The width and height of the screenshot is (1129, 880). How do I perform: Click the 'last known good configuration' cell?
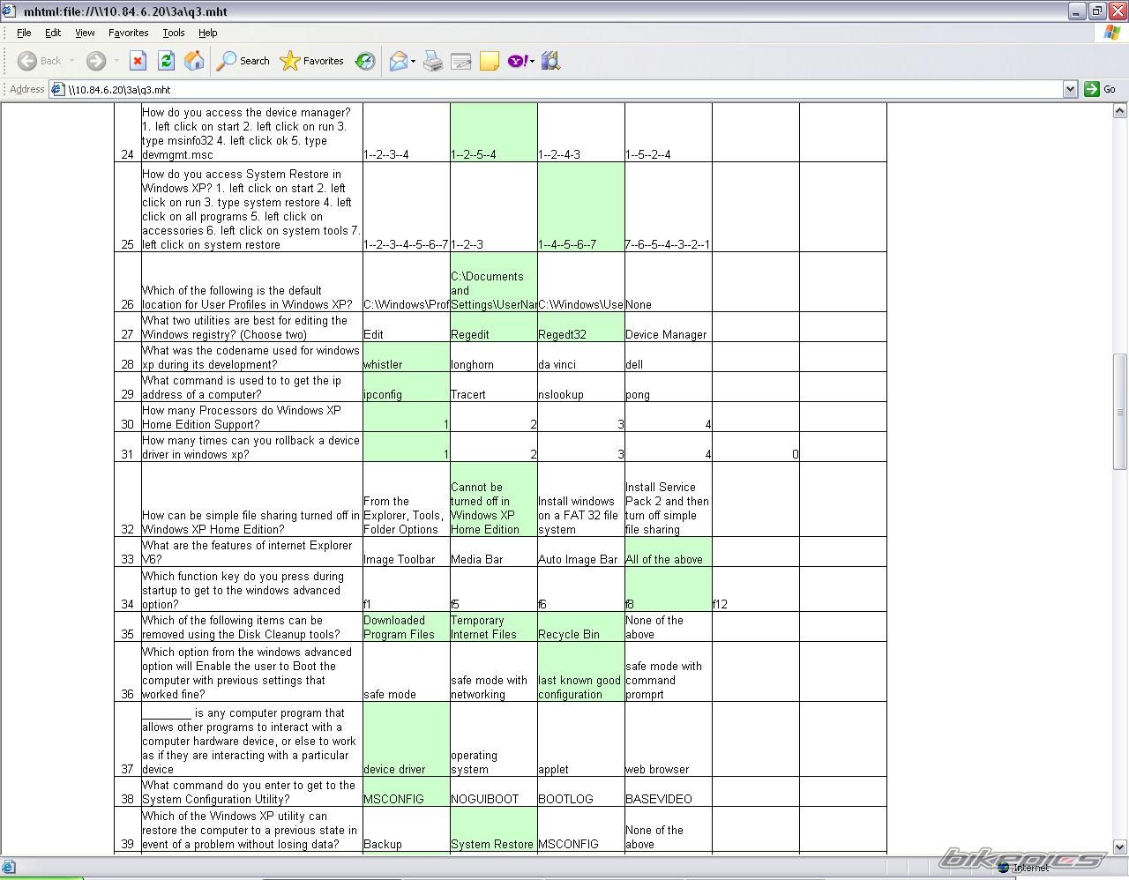(x=580, y=672)
